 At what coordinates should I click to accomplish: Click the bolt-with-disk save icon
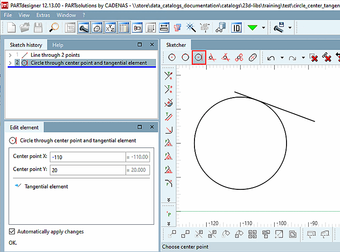click(279, 27)
